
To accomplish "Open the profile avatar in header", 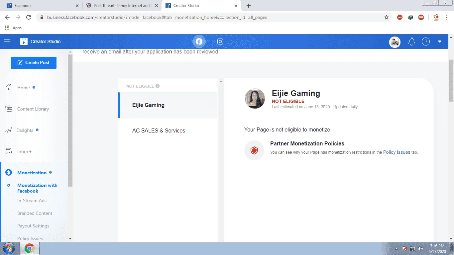I will [x=395, y=42].
